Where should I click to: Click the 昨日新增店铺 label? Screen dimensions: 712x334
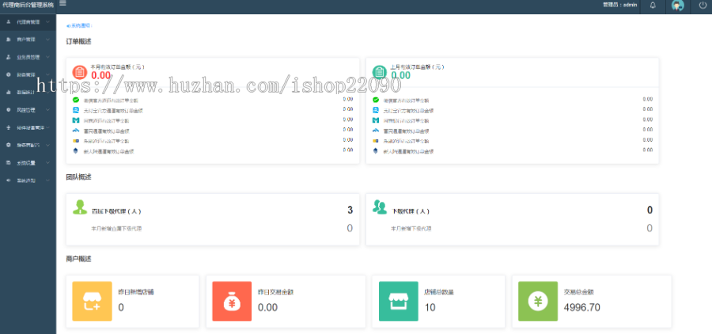pos(136,292)
